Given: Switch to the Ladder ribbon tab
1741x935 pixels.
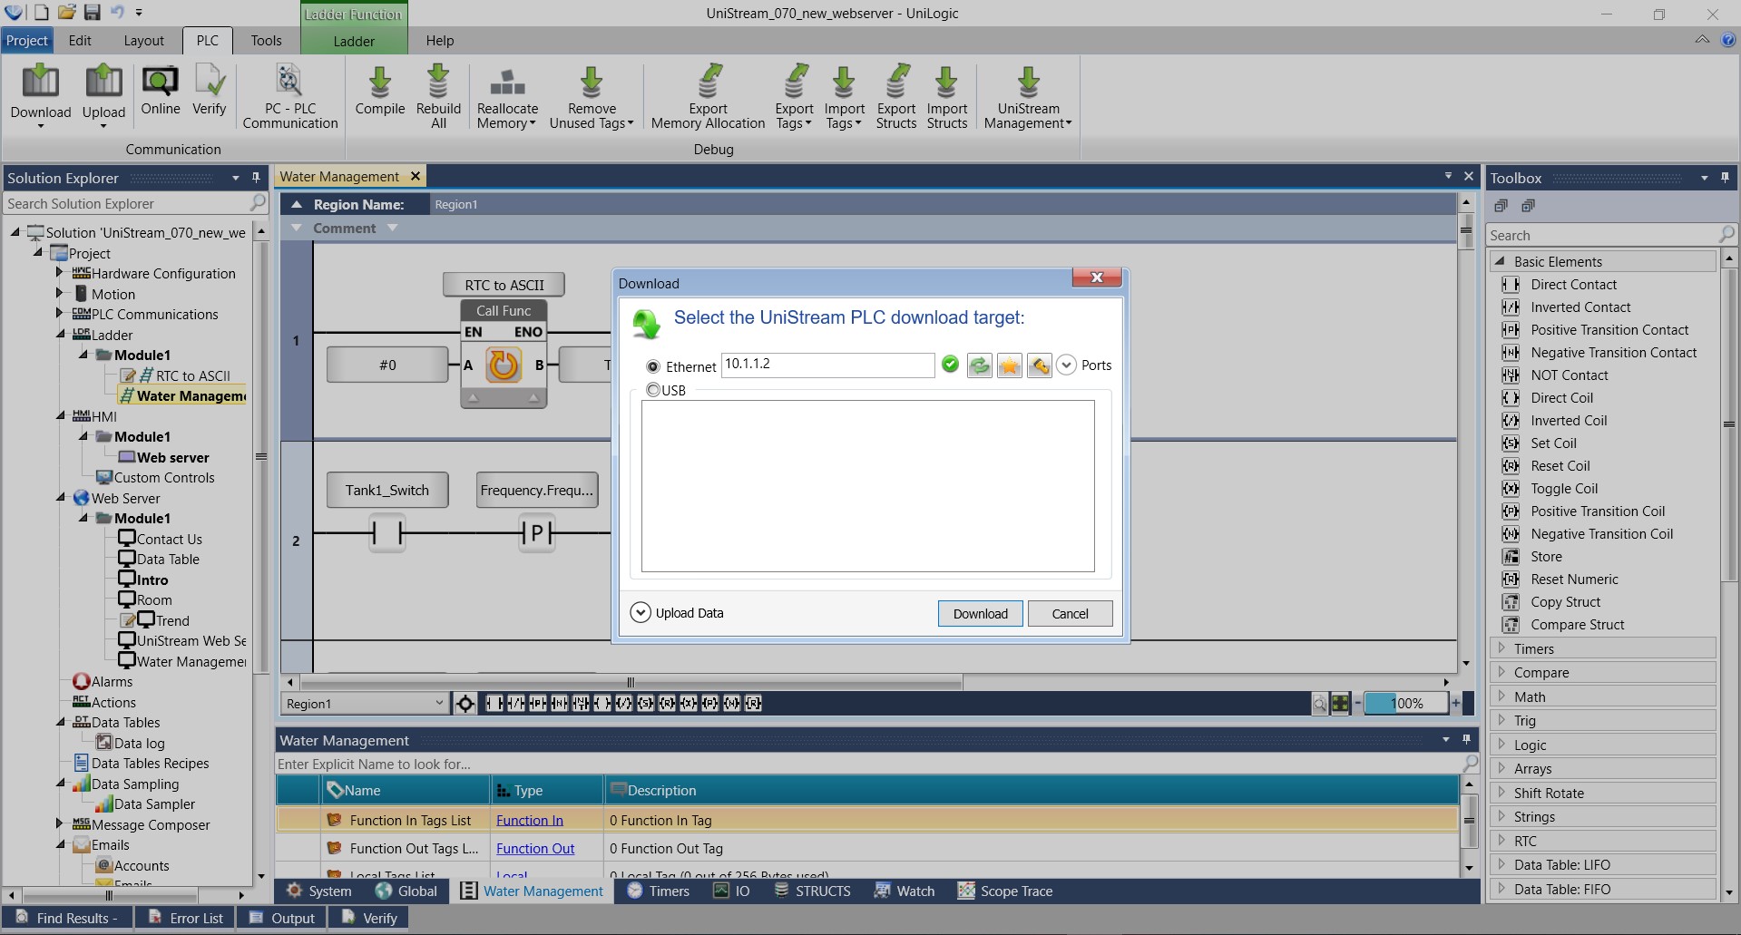Looking at the screenshot, I should pyautogui.click(x=354, y=42).
